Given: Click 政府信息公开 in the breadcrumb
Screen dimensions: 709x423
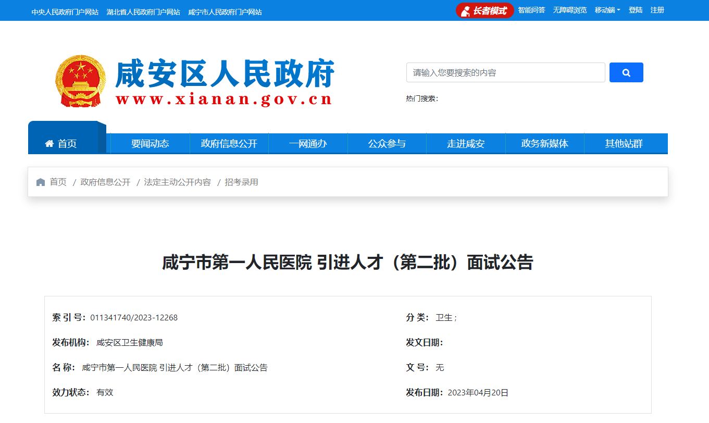Looking at the screenshot, I should pos(105,182).
